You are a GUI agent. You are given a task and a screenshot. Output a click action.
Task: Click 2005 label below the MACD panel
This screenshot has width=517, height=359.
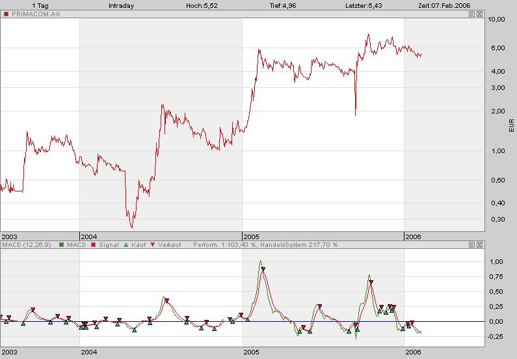(251, 352)
